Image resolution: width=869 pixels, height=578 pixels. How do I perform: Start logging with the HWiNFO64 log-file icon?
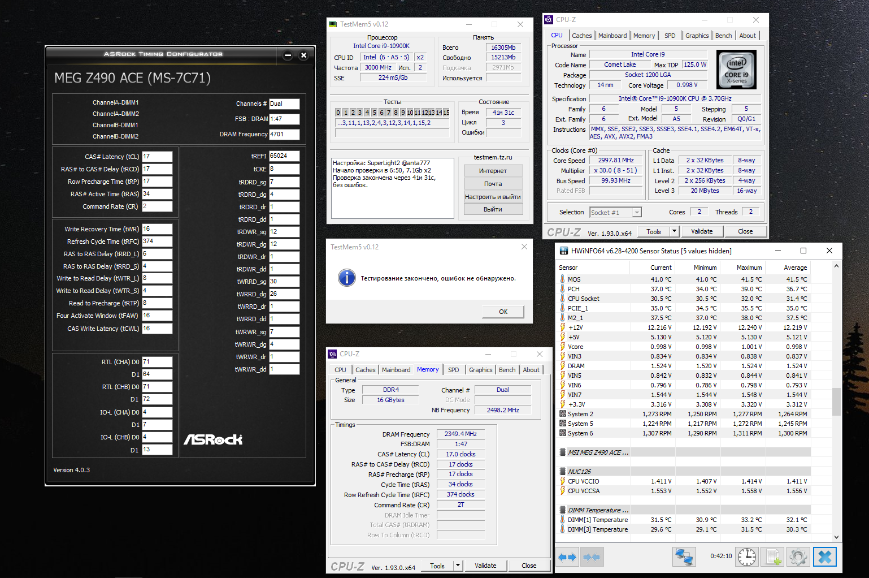point(773,557)
